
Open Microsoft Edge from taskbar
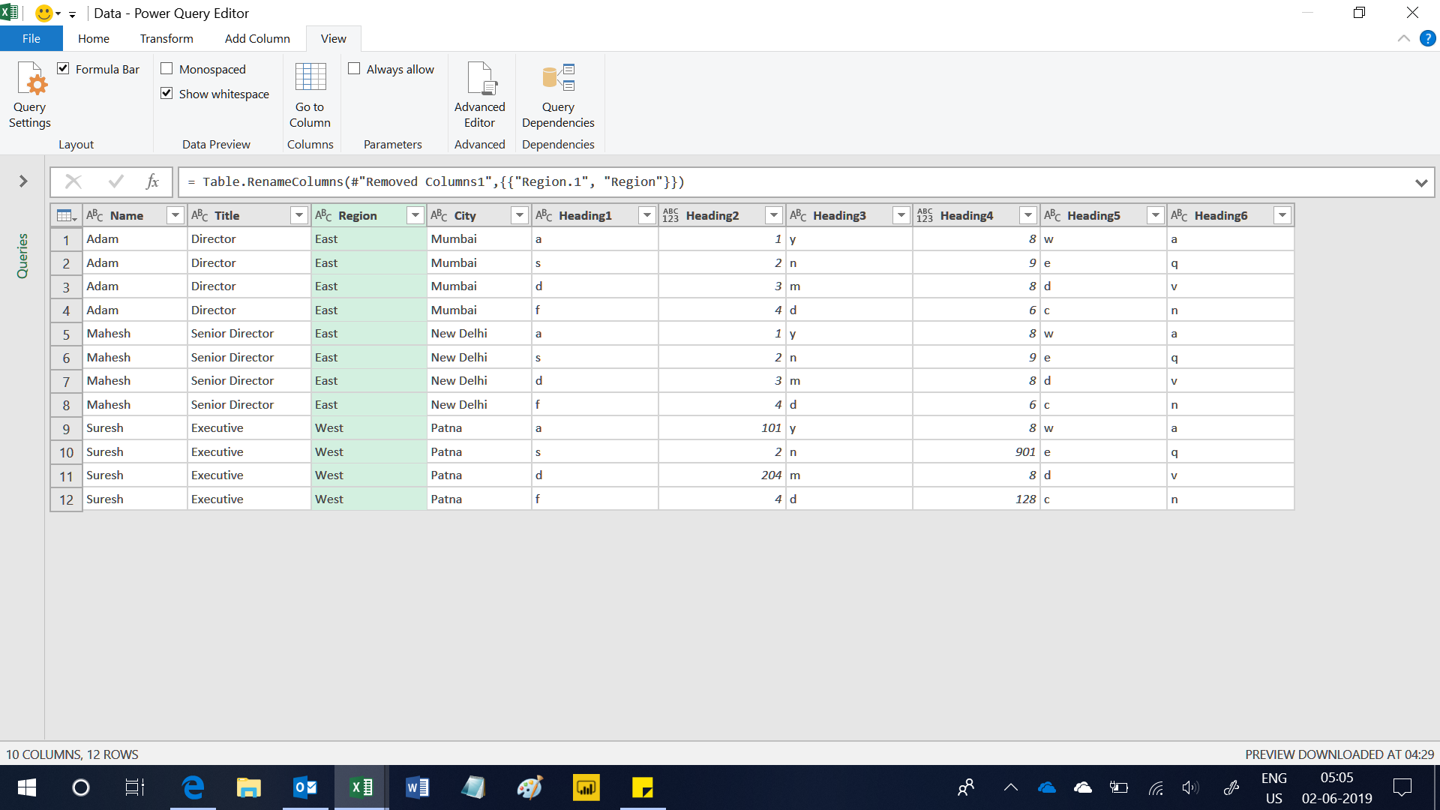coord(193,787)
